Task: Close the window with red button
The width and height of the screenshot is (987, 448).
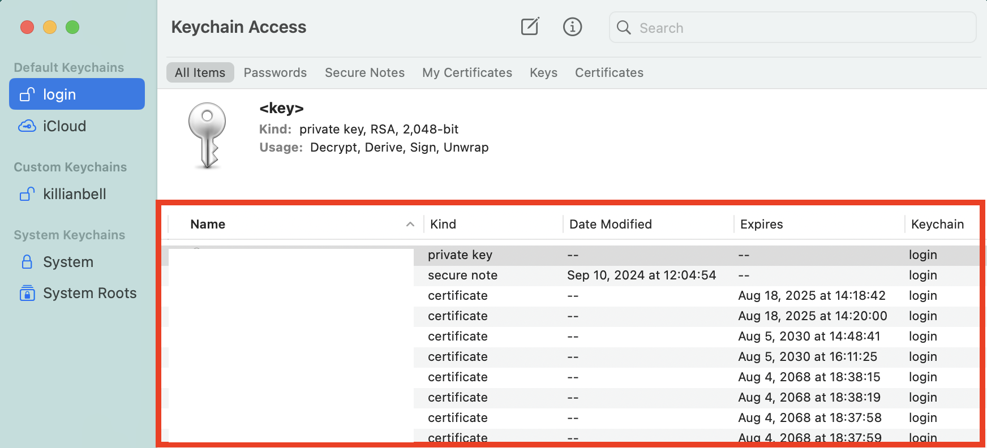Action: click(x=27, y=27)
